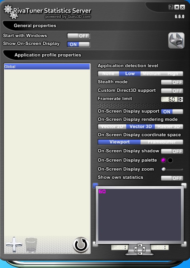
Task: Click the right arrow of OSD position pad
Action: click(144, 249)
